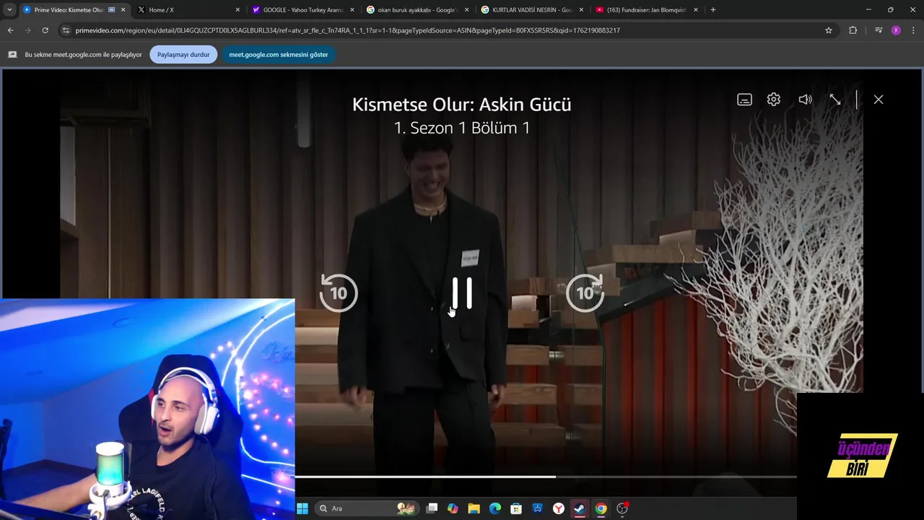Open a new browser tab
This screenshot has width=924, height=520.
pyautogui.click(x=713, y=10)
